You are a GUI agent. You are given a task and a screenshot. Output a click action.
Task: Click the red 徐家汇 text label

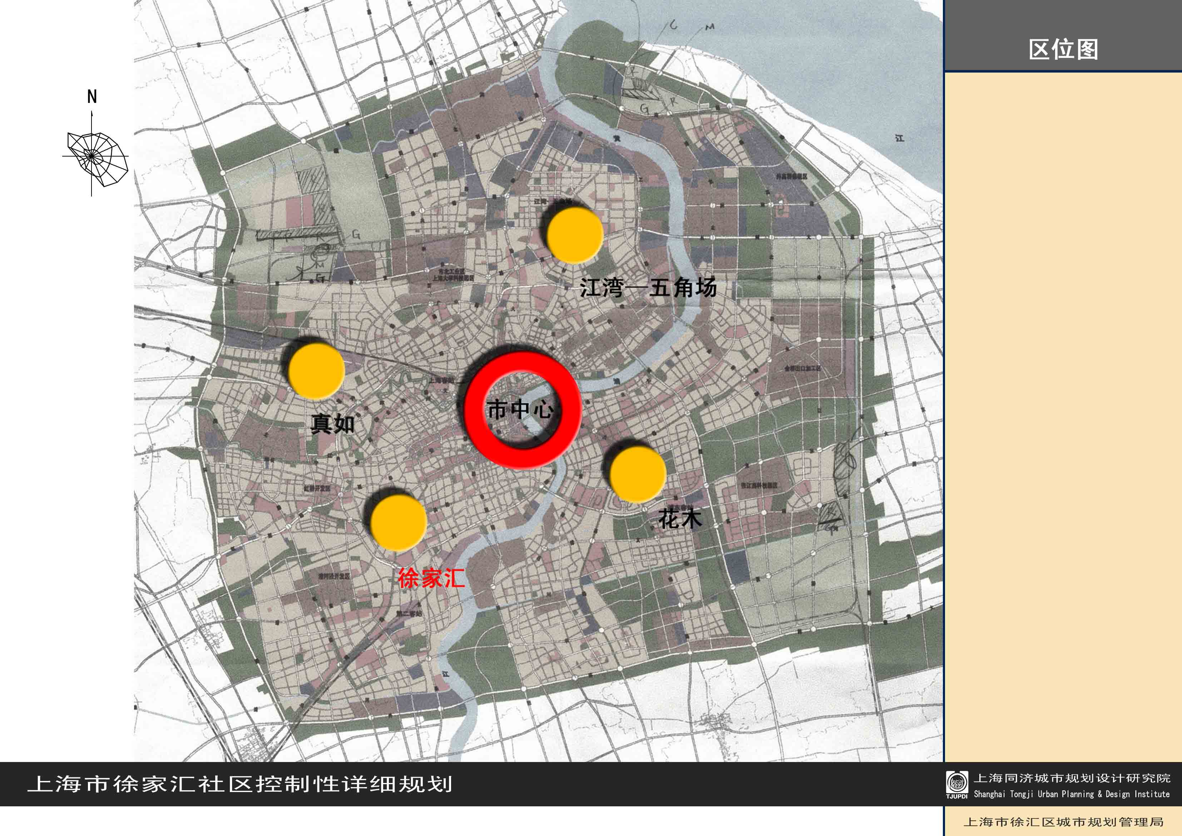point(431,578)
